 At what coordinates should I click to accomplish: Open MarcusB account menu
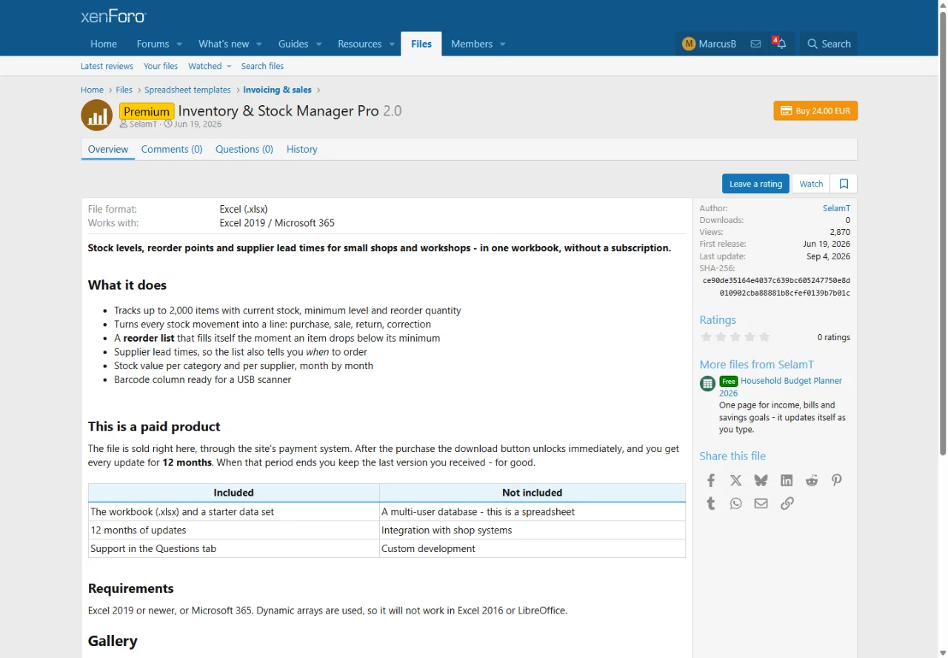pyautogui.click(x=709, y=44)
